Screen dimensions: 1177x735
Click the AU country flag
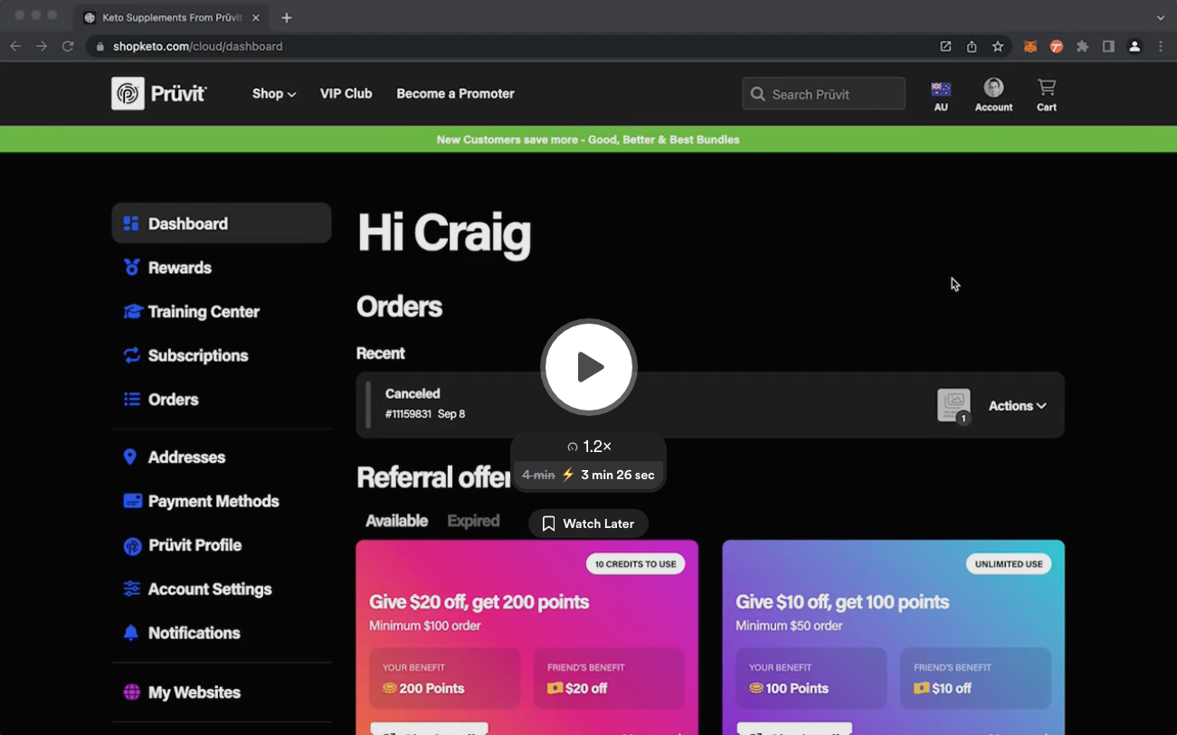click(x=941, y=89)
